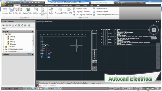Open quick access toolbar customize dropdown arrow

[44, 3]
